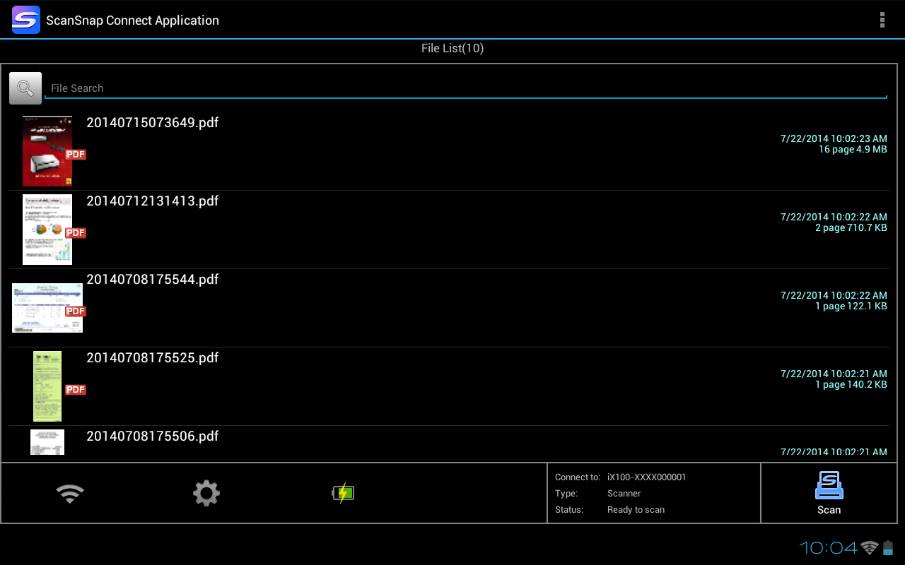Select file name 20140708175525.pdf

click(153, 358)
